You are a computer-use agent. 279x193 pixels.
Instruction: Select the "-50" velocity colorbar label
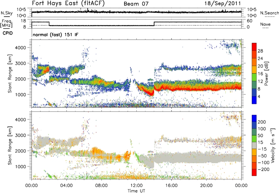tap(262, 156)
